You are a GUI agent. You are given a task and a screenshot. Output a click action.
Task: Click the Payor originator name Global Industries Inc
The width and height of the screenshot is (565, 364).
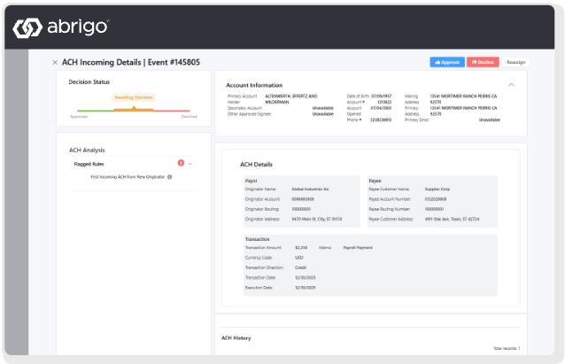tap(311, 189)
